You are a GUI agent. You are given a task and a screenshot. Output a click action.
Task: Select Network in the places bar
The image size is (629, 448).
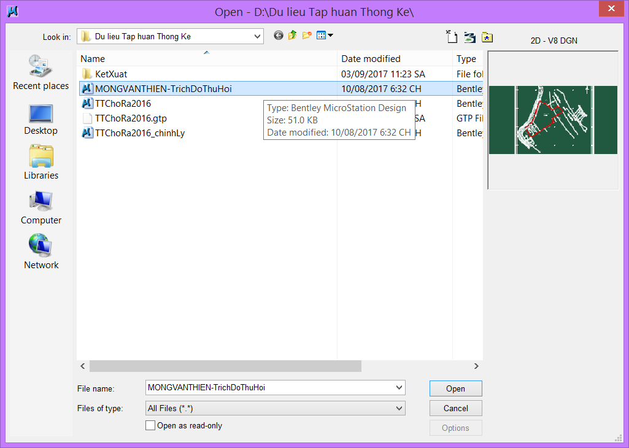click(x=41, y=252)
